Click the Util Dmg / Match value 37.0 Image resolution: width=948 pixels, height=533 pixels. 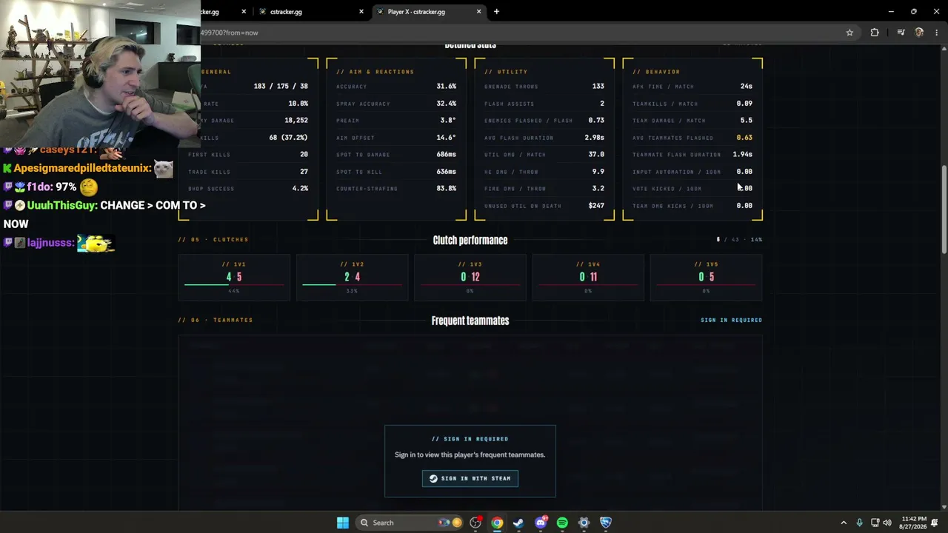tap(596, 155)
